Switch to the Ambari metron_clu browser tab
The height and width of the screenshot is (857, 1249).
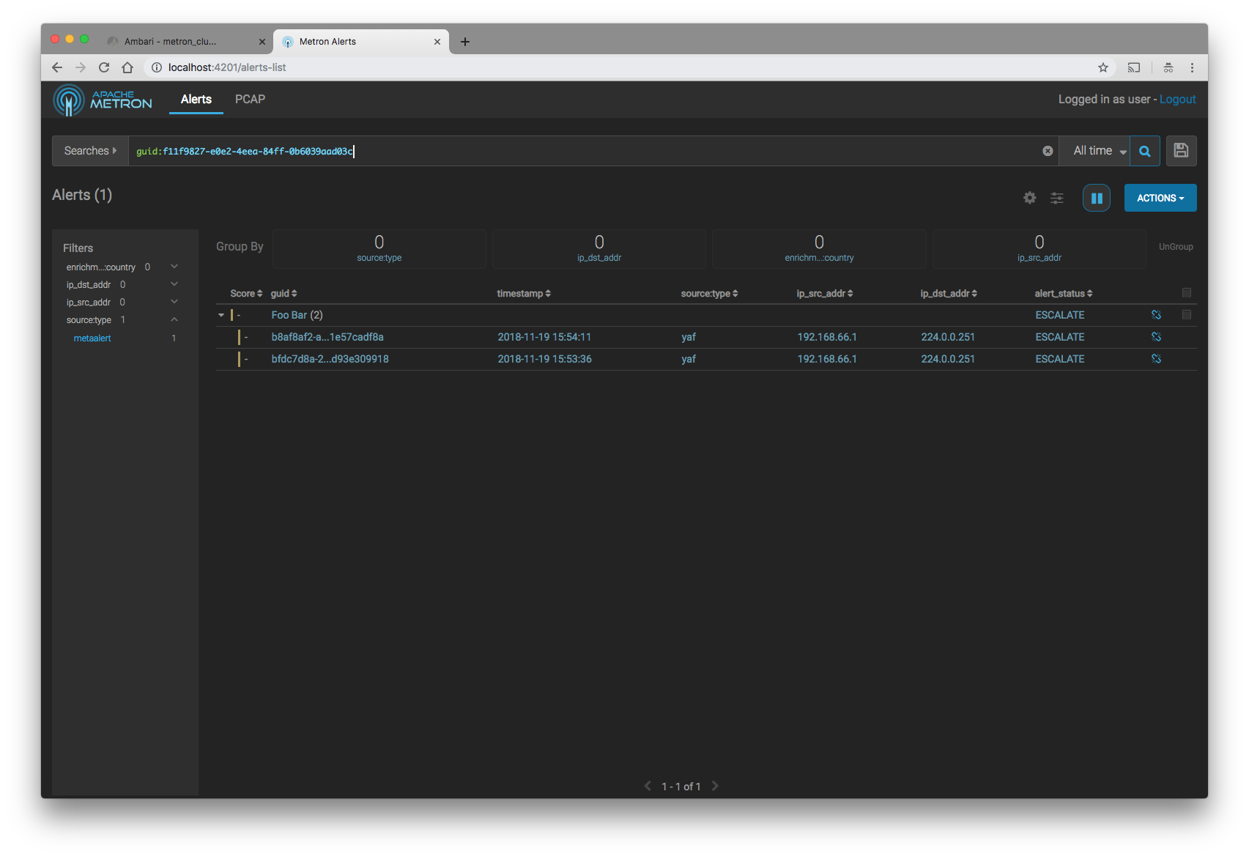coord(187,42)
